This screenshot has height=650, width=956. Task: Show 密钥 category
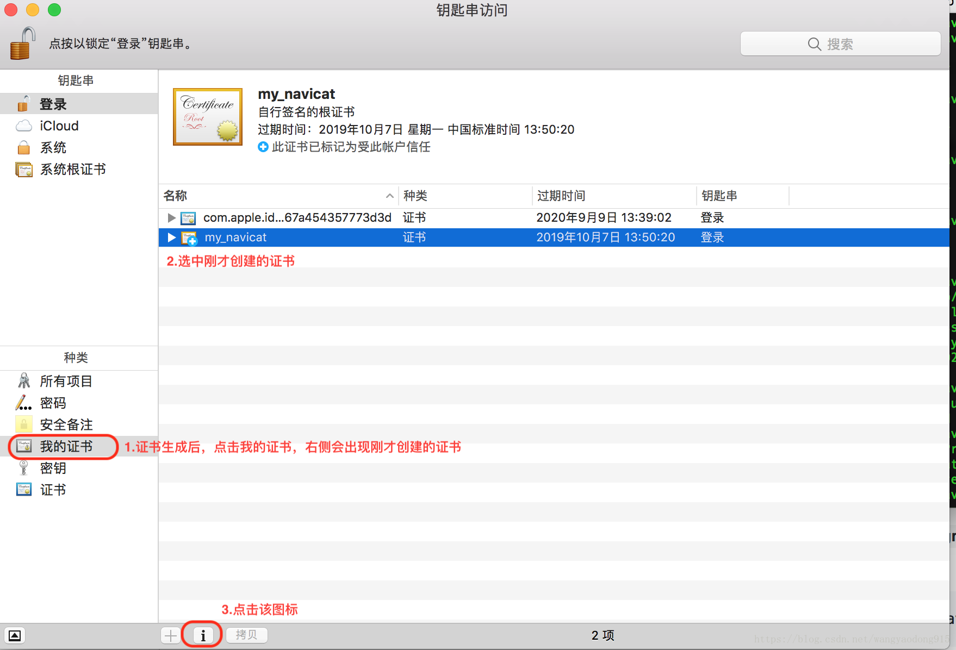79,468
